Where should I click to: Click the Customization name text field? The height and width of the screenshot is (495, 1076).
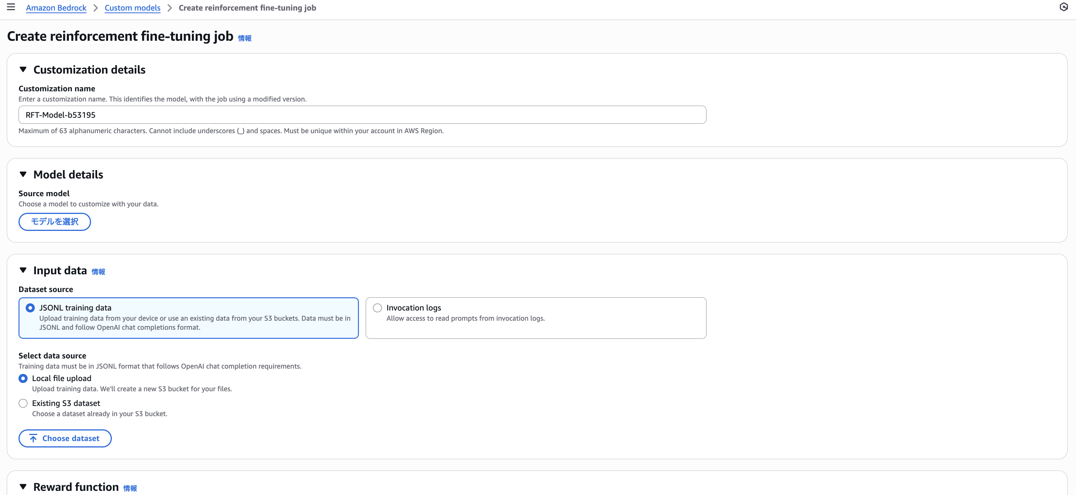[362, 115]
